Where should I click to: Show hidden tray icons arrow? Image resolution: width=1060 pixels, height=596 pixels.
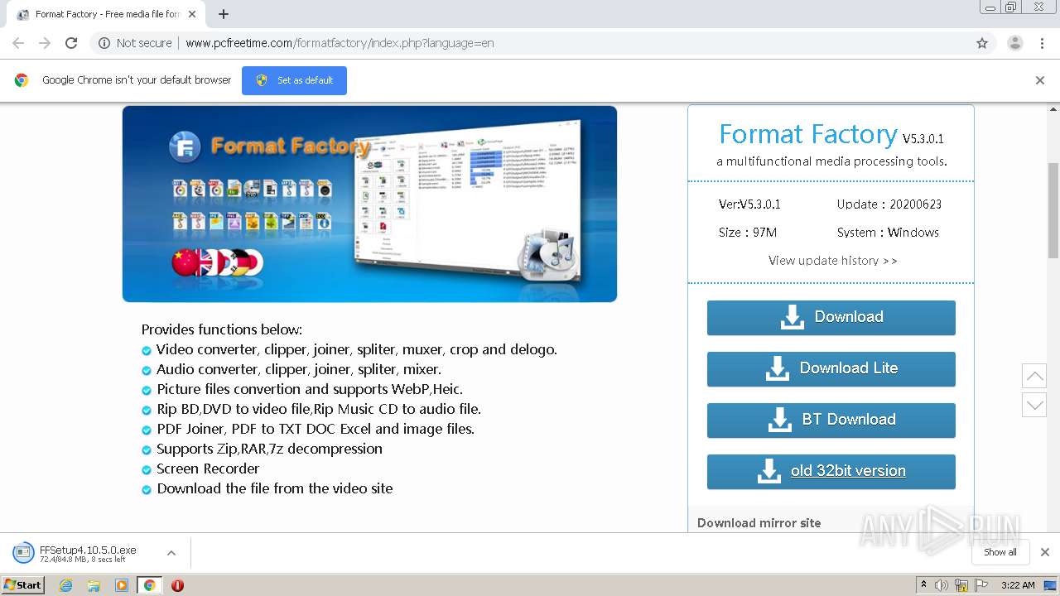click(x=923, y=585)
